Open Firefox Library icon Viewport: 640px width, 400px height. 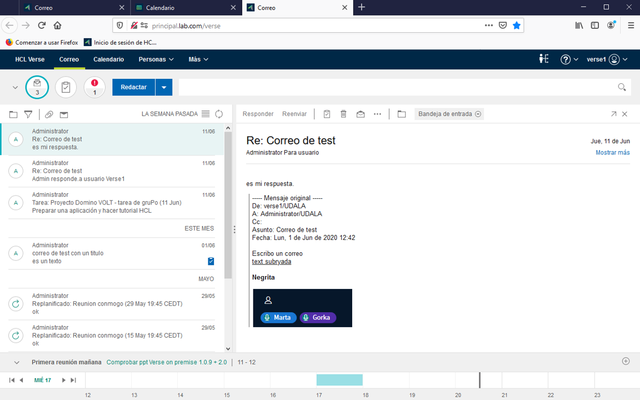[579, 26]
